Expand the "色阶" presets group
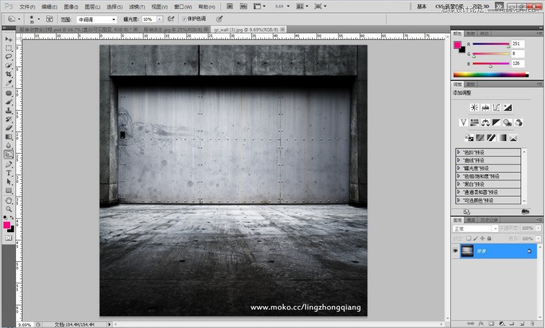 coord(459,152)
